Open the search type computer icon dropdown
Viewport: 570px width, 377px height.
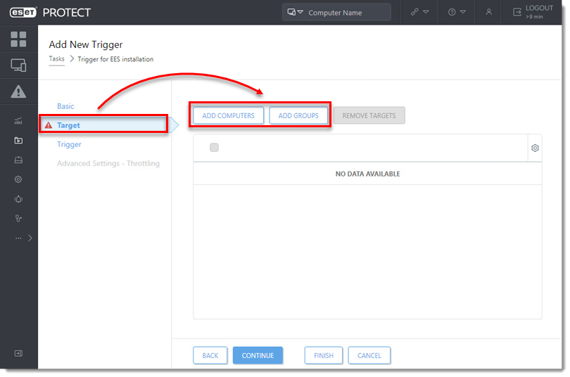pyautogui.click(x=295, y=12)
